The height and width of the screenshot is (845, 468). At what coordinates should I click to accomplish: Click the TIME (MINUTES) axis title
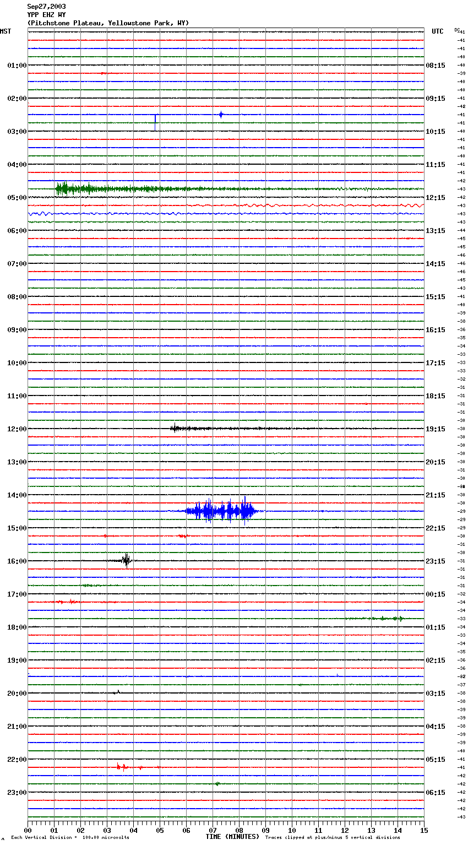(232, 837)
